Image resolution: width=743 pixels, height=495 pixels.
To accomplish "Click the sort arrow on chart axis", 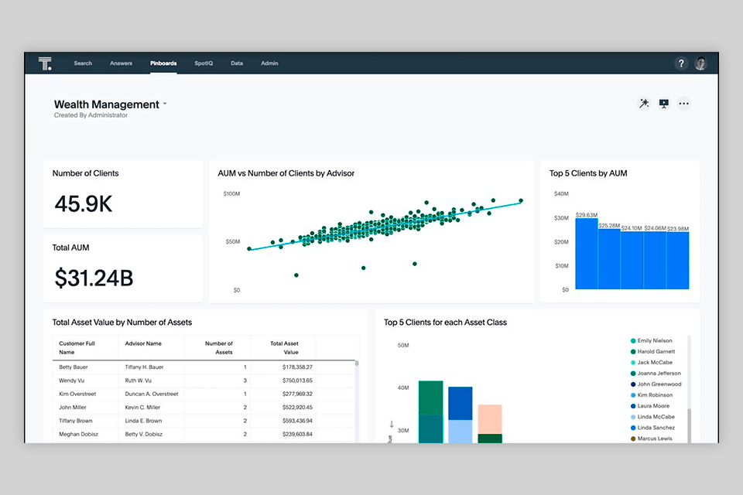I will 392,424.
